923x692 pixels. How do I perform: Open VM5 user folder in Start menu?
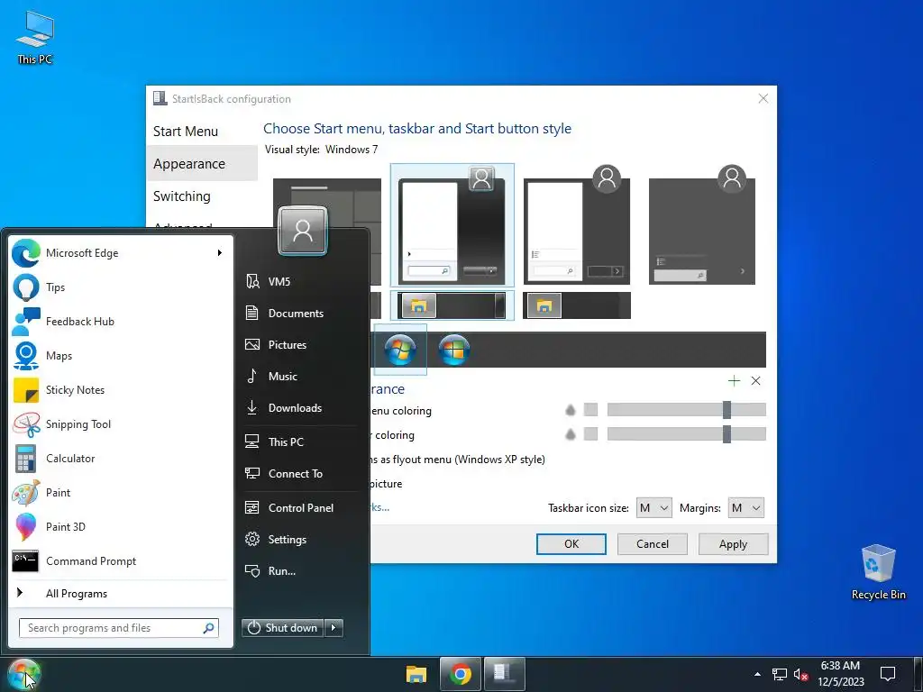click(301, 282)
